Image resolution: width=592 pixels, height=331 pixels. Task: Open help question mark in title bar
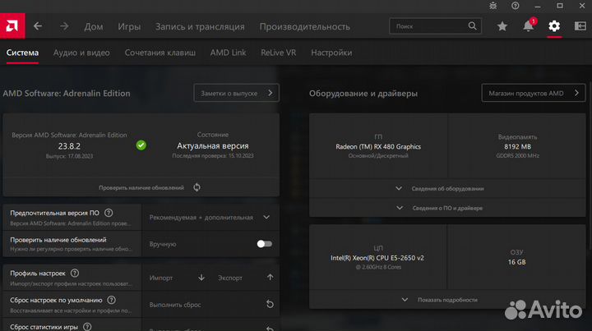(x=516, y=6)
